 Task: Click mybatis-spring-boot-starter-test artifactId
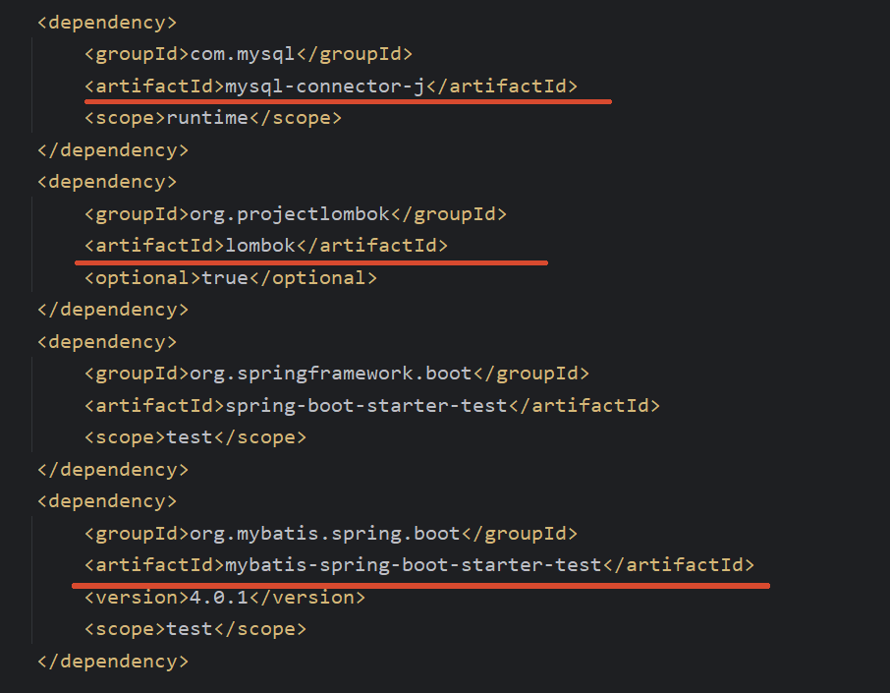(414, 565)
